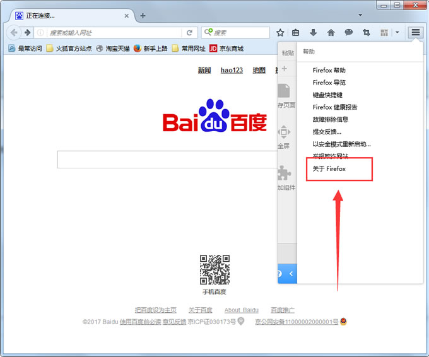The width and height of the screenshot is (429, 357).
Task: Reload the page with the refresh icon
Action: (x=189, y=33)
